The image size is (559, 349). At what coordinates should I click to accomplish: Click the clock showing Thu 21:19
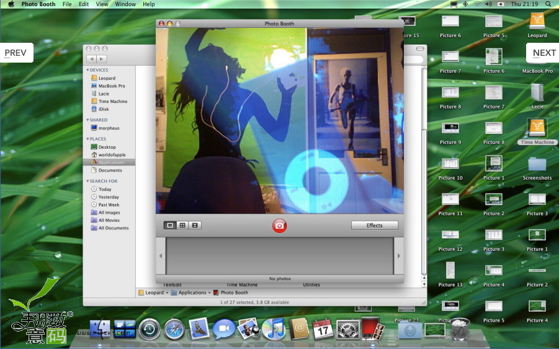[524, 4]
